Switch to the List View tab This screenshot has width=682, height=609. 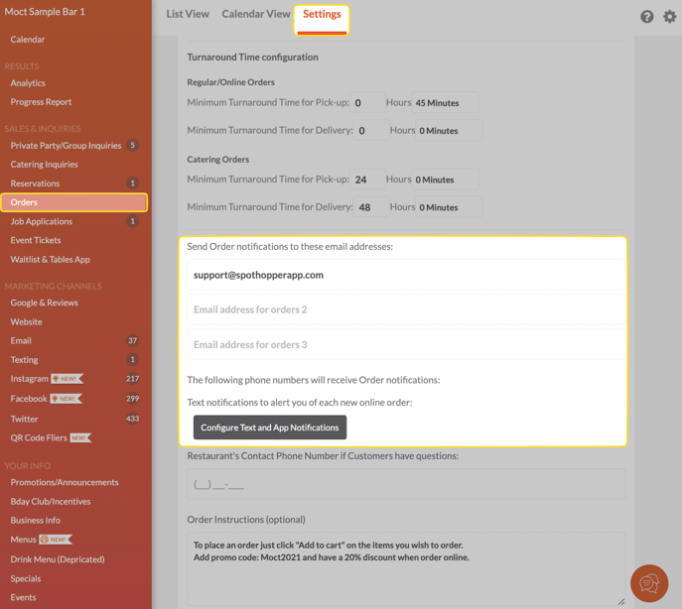click(187, 14)
